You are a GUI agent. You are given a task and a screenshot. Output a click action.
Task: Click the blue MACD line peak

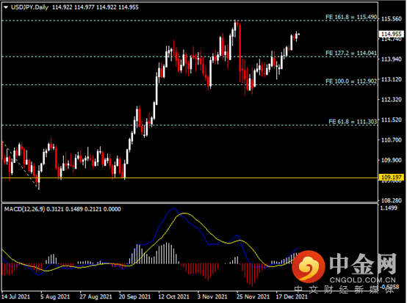click(x=173, y=208)
